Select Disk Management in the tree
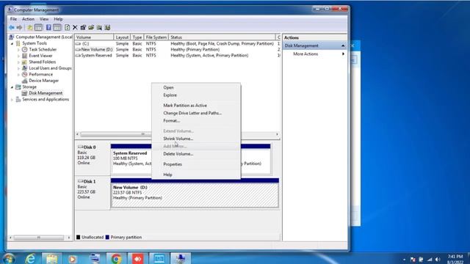The height and width of the screenshot is (264, 470). tap(46, 93)
